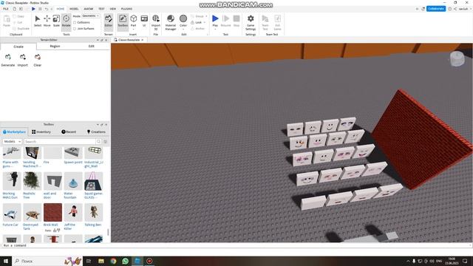Open Game Settings
This screenshot has width=473, height=266.
[x=251, y=22]
